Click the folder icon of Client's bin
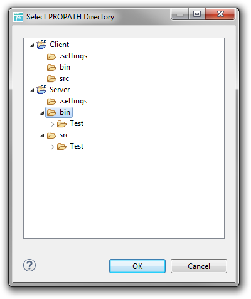 point(51,67)
